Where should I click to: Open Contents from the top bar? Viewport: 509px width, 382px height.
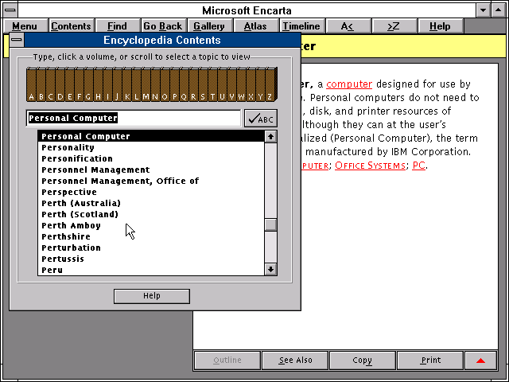click(71, 26)
